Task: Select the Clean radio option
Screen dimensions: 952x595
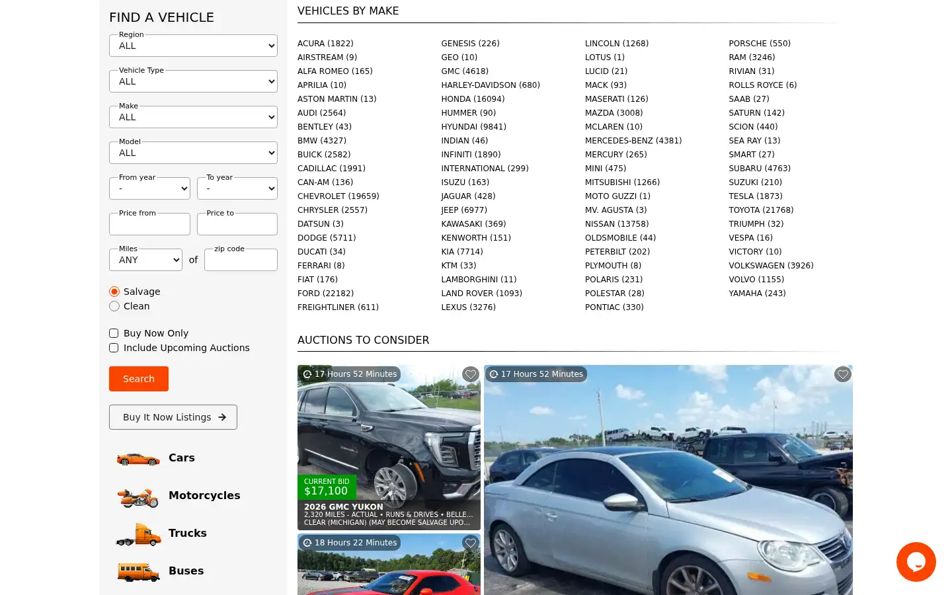Action: click(114, 306)
